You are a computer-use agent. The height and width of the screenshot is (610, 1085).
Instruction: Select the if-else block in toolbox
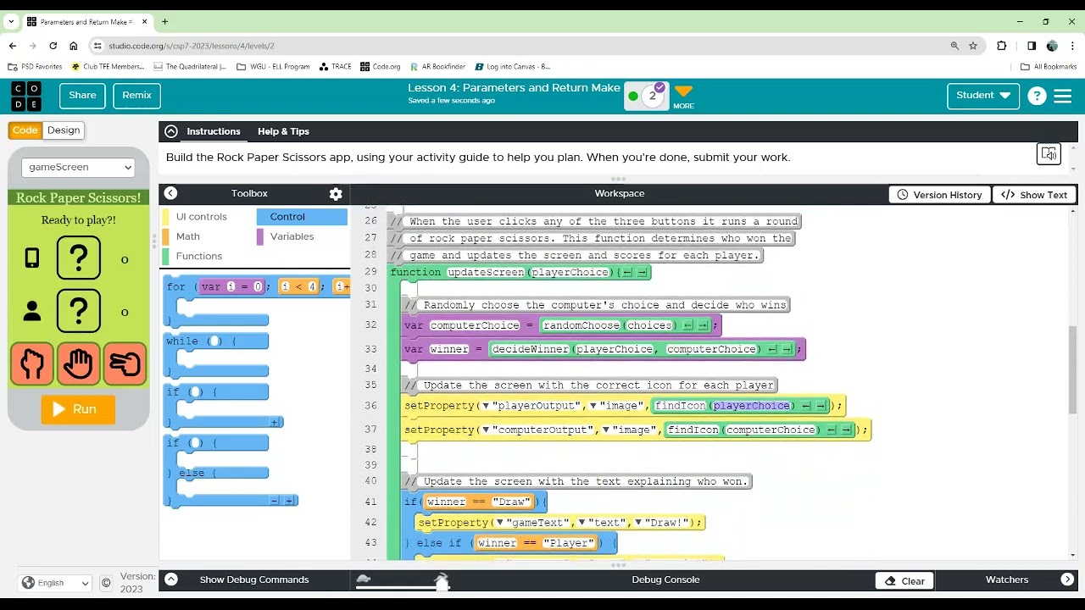pyautogui.click(x=230, y=471)
